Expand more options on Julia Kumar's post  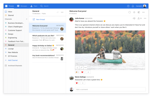click(145, 18)
